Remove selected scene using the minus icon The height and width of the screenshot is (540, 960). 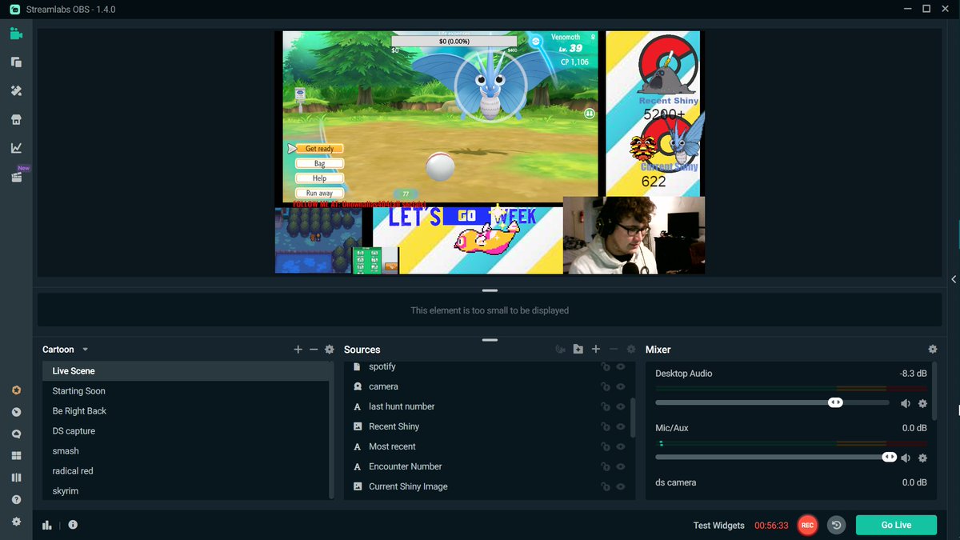(313, 349)
